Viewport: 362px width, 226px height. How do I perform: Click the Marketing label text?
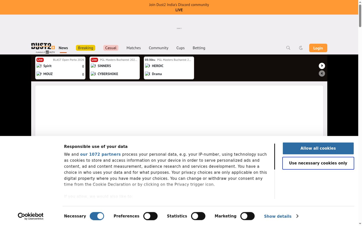225,216
